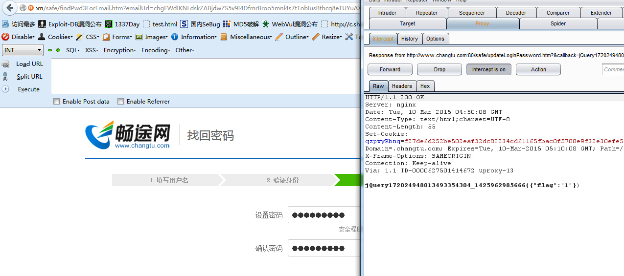Expand the SQL menu in HackBar
This screenshot has width=624, height=276.
point(73,50)
